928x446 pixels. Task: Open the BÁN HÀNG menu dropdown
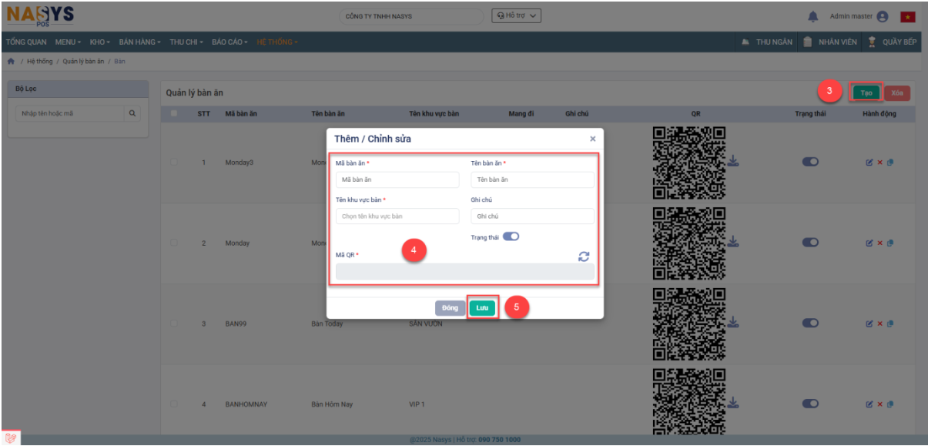click(x=140, y=42)
